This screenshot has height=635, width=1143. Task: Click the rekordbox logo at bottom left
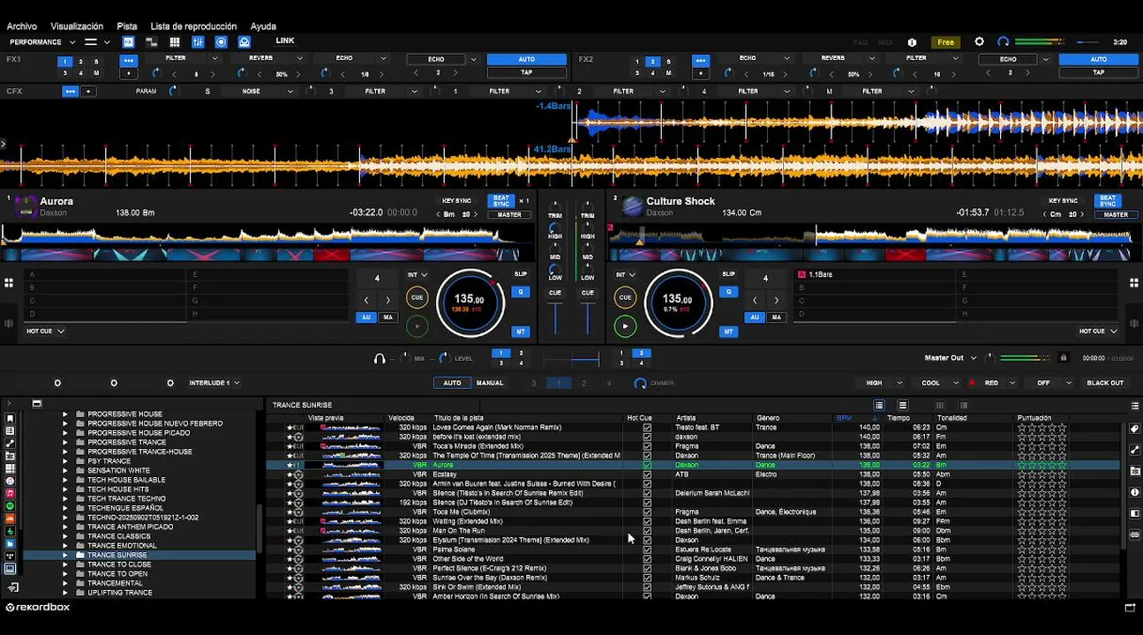[x=38, y=607]
